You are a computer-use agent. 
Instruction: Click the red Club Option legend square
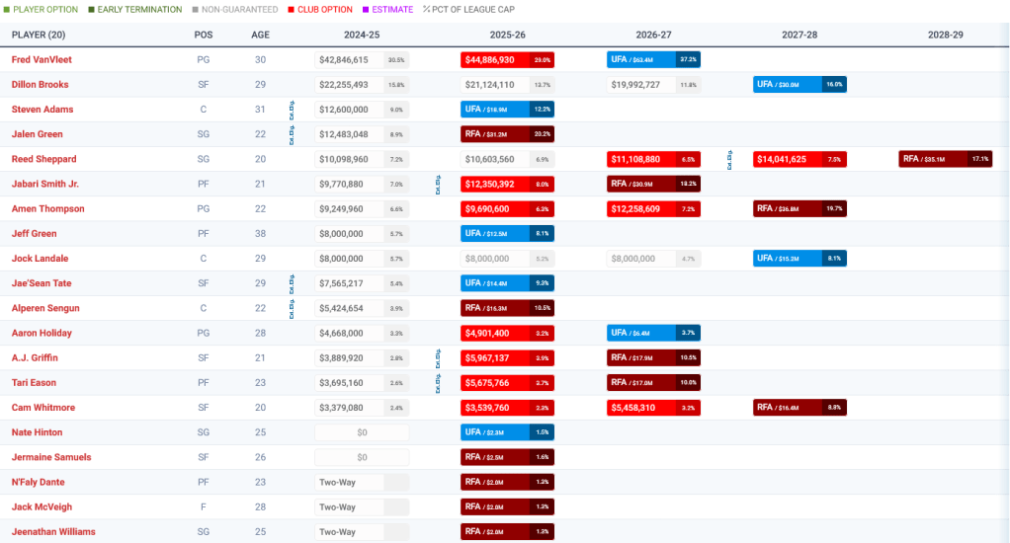click(292, 10)
